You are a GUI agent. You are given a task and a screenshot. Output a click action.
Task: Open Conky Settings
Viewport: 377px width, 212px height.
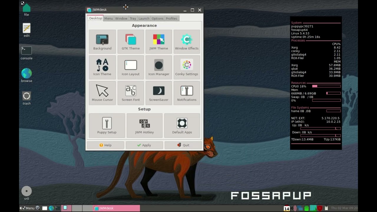(x=187, y=67)
